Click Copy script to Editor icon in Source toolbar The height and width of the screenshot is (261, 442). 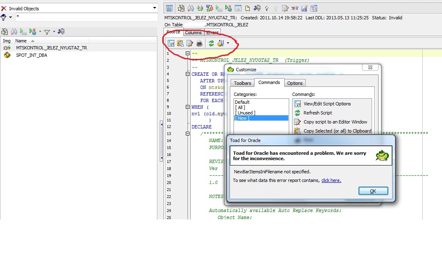[190, 43]
